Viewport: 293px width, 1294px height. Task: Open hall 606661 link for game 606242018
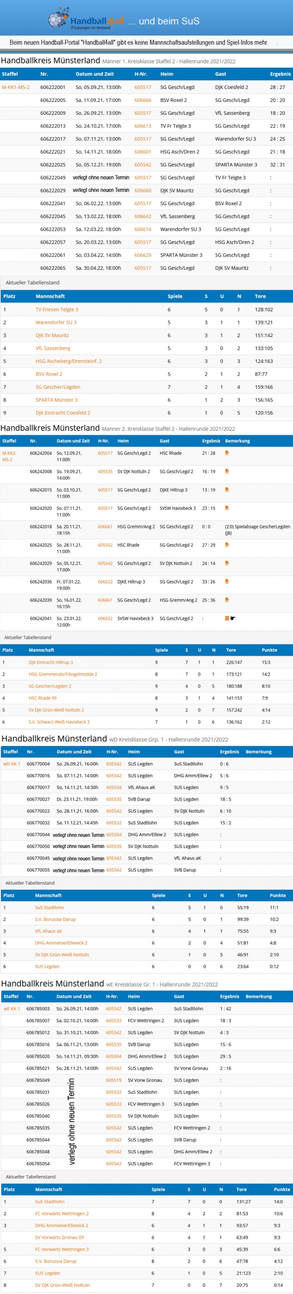point(105,527)
